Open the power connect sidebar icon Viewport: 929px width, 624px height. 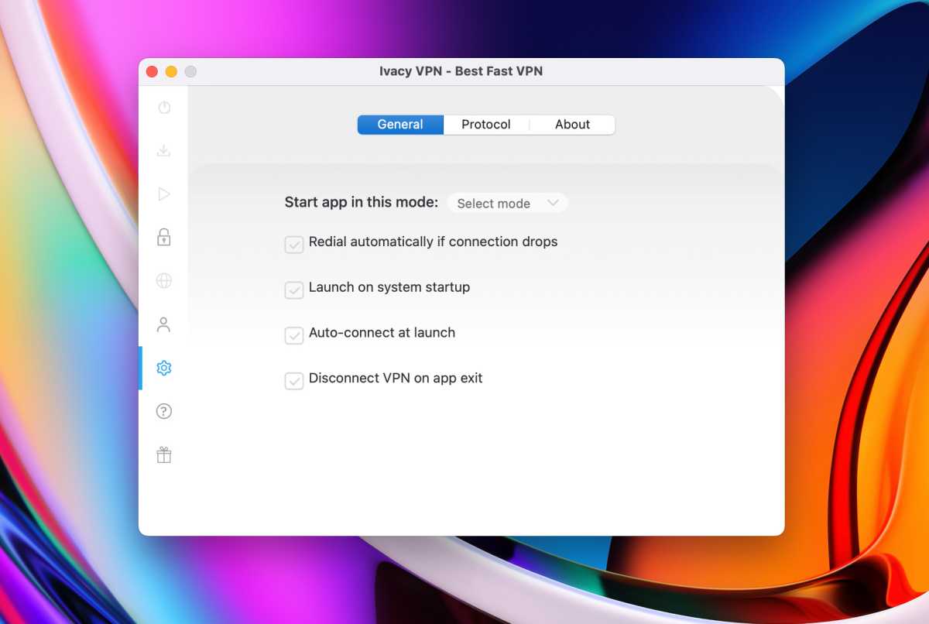click(x=163, y=108)
